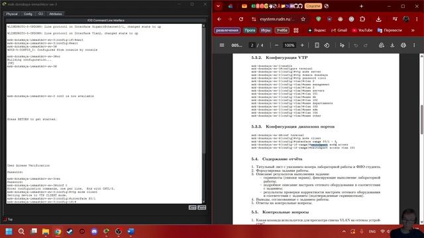
Task: Open a new browser tab with plus button
Action: [x=361, y=6]
